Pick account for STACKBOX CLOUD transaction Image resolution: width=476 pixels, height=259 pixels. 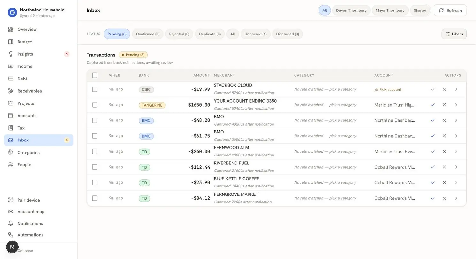click(x=388, y=89)
